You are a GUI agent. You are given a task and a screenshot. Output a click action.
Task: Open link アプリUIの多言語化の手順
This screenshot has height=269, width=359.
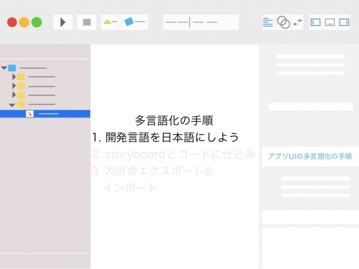[x=310, y=156]
